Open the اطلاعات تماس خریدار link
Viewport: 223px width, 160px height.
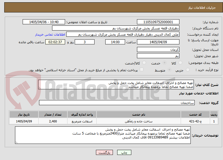[50, 34]
